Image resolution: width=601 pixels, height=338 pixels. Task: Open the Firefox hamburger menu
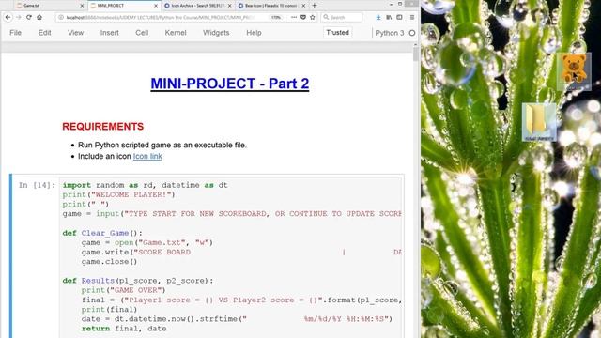412,17
